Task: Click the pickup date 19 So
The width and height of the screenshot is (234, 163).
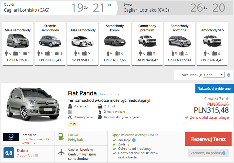Action: point(79,8)
